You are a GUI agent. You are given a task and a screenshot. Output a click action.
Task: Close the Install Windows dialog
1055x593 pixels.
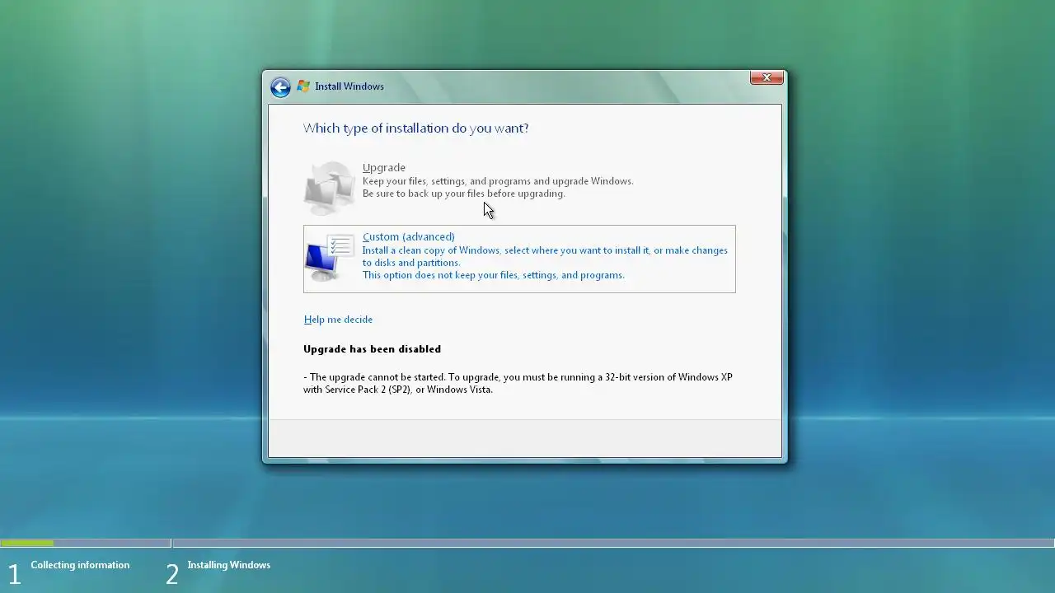(767, 77)
